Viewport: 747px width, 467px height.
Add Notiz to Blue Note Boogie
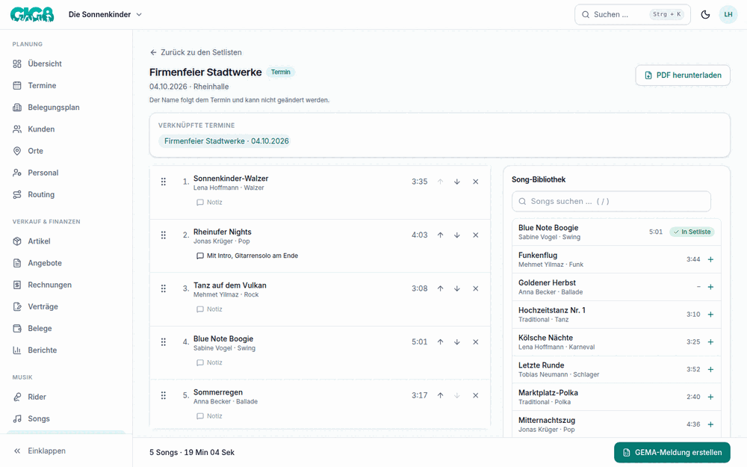pos(210,362)
